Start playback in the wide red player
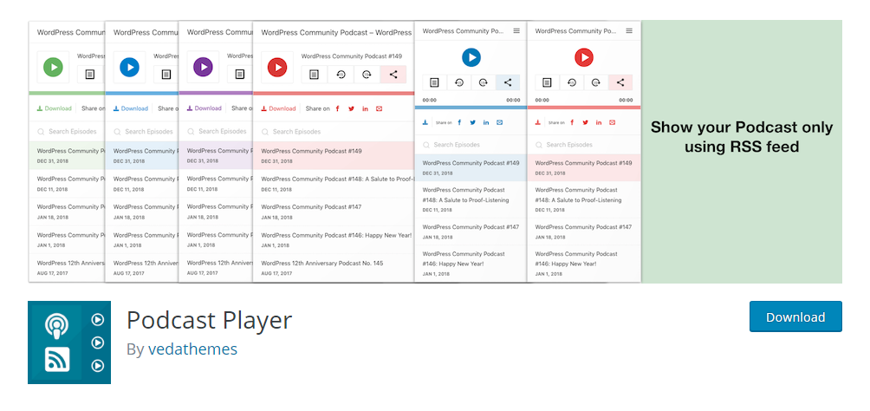The image size is (870, 411). (277, 68)
